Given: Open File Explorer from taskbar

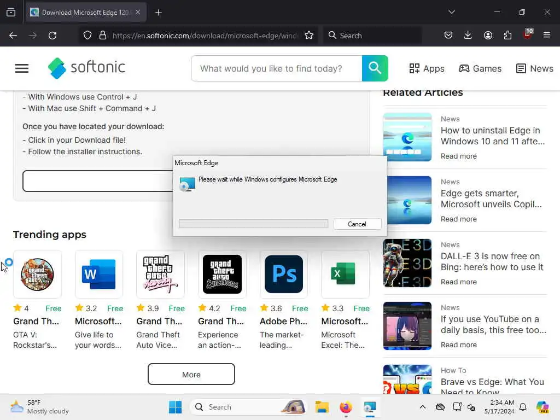Looking at the screenshot, I should 322,407.
